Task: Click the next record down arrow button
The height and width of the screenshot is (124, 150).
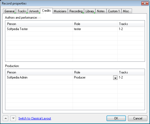Action: click(x=13, y=118)
